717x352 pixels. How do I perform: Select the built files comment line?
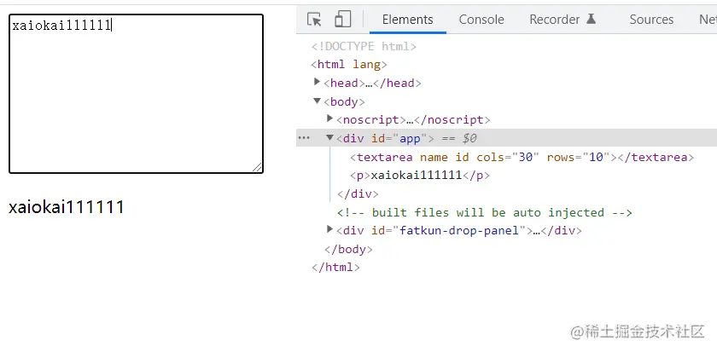(485, 212)
